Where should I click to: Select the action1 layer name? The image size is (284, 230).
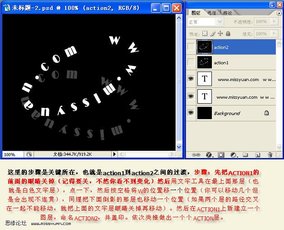[x=221, y=63]
